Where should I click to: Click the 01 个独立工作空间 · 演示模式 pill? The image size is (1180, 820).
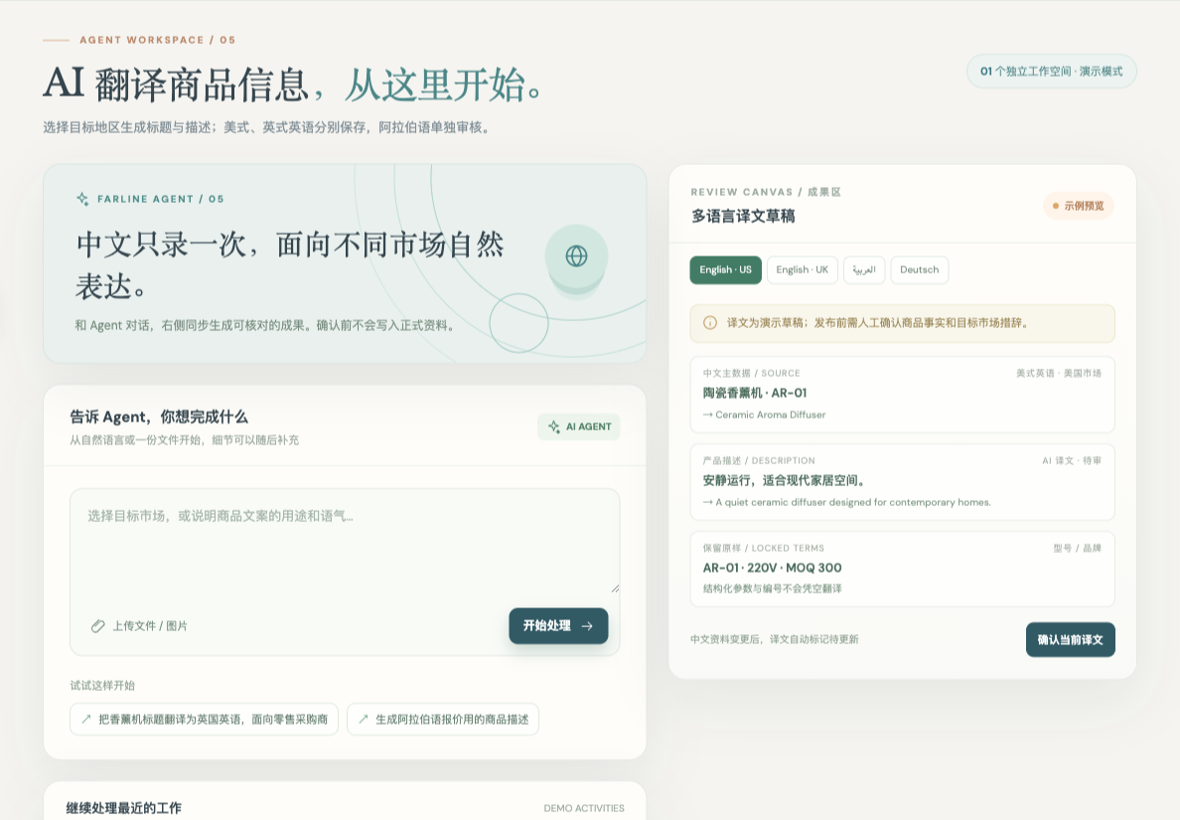tap(1051, 72)
